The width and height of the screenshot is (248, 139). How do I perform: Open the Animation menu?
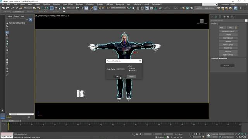point(56,4)
